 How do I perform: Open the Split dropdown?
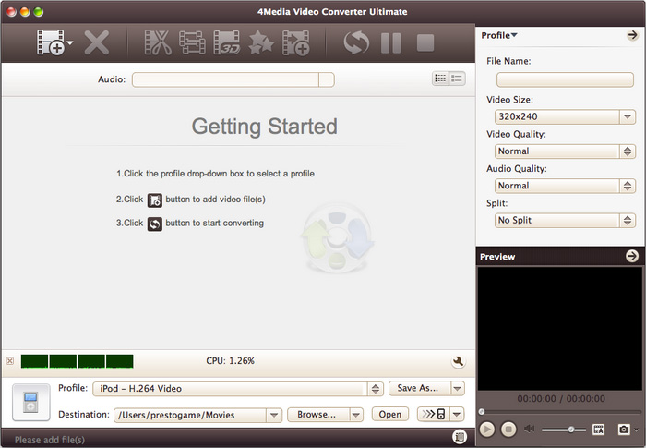[628, 221]
